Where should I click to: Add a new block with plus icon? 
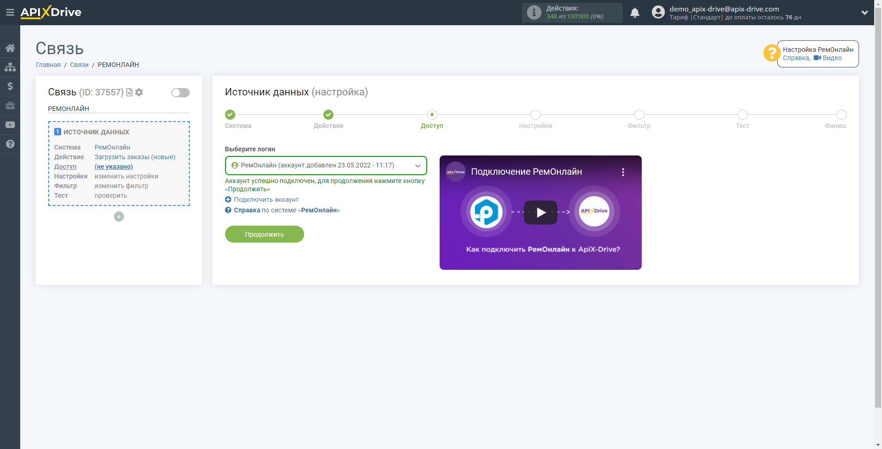[119, 216]
